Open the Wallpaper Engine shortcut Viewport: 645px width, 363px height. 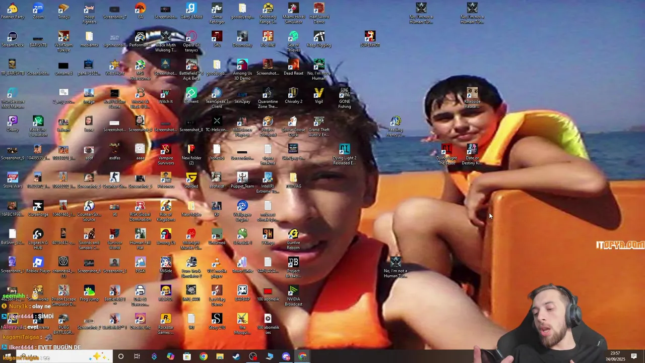pos(242,211)
